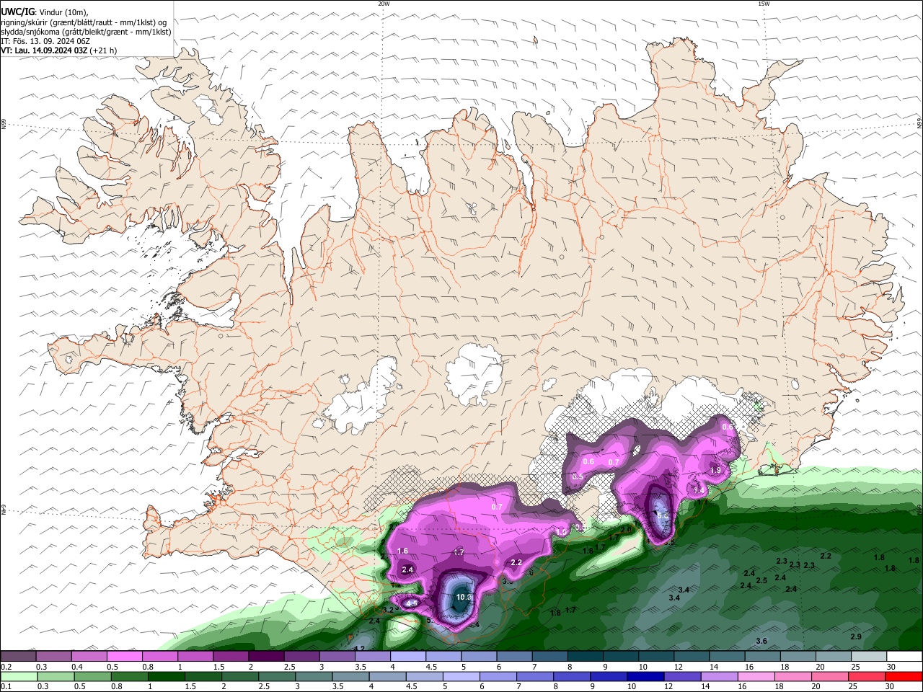Click the 0.2 label in the snow legend
This screenshot has width=923, height=692.
[6, 667]
